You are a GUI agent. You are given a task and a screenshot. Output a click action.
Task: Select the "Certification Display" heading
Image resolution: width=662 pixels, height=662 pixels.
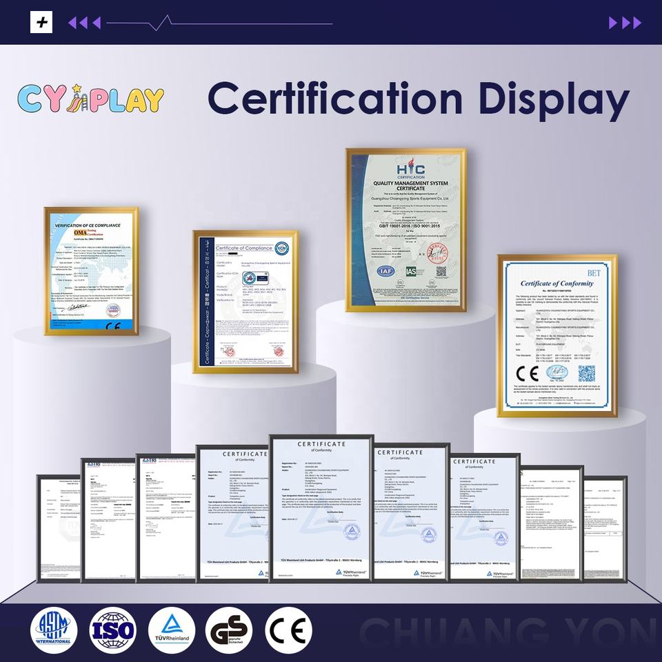[x=419, y=100]
